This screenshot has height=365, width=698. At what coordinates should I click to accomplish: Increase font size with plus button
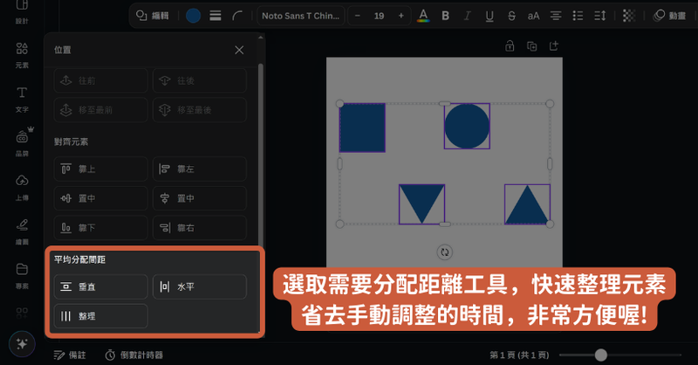(x=401, y=16)
